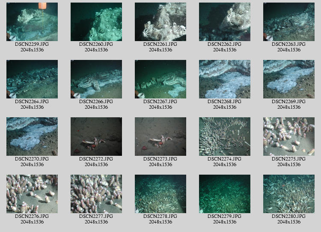
Task: Open thumbnail image DSCN2259.JPG
Action: coord(32,22)
